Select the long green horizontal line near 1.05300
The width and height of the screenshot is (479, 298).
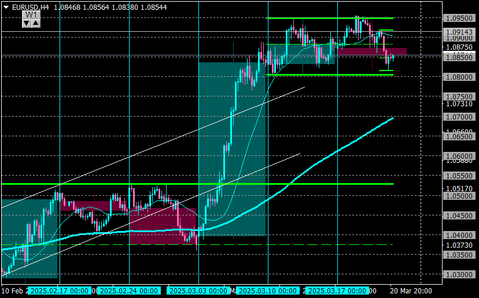click(116, 184)
